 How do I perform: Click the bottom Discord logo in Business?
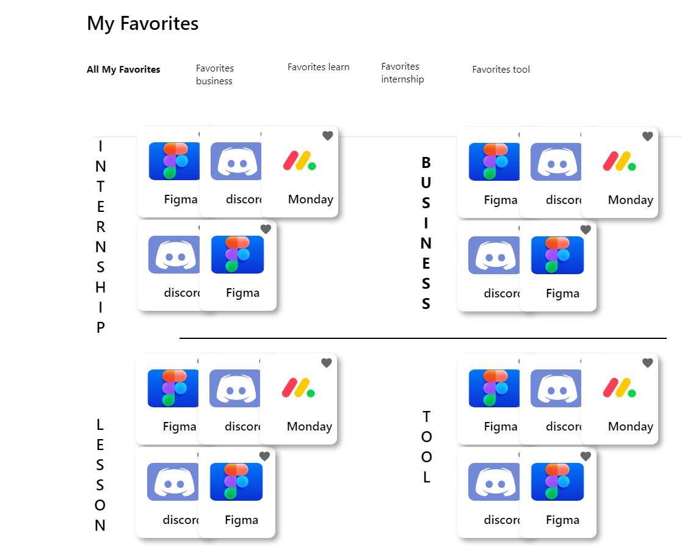click(494, 255)
